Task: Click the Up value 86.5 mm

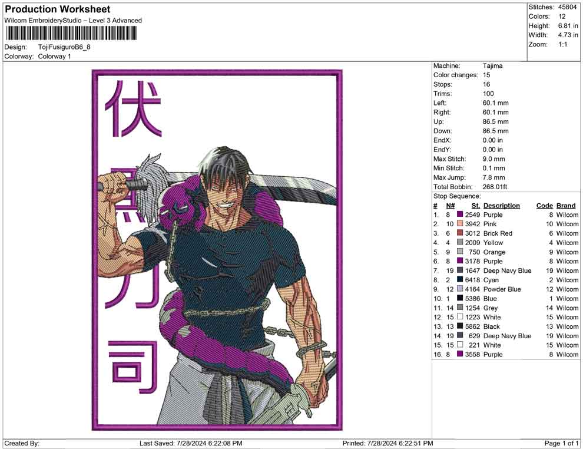Action: (x=496, y=121)
